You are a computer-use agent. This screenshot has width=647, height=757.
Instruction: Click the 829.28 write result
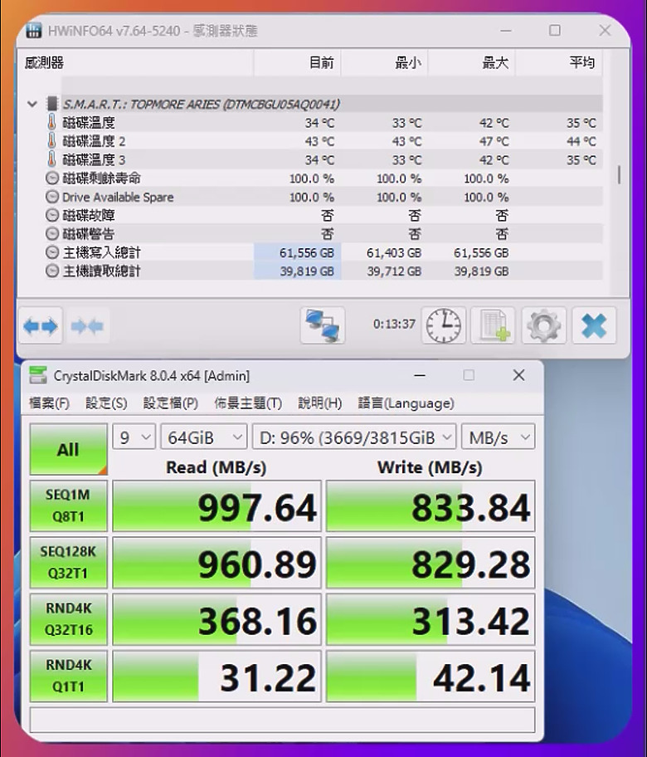[x=431, y=563]
